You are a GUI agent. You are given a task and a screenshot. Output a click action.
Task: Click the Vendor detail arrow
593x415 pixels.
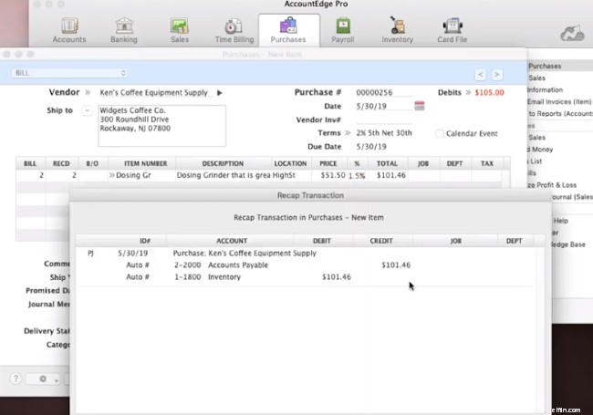[x=220, y=93]
